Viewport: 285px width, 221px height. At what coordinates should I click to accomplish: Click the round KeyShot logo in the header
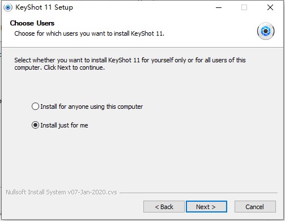266,31
